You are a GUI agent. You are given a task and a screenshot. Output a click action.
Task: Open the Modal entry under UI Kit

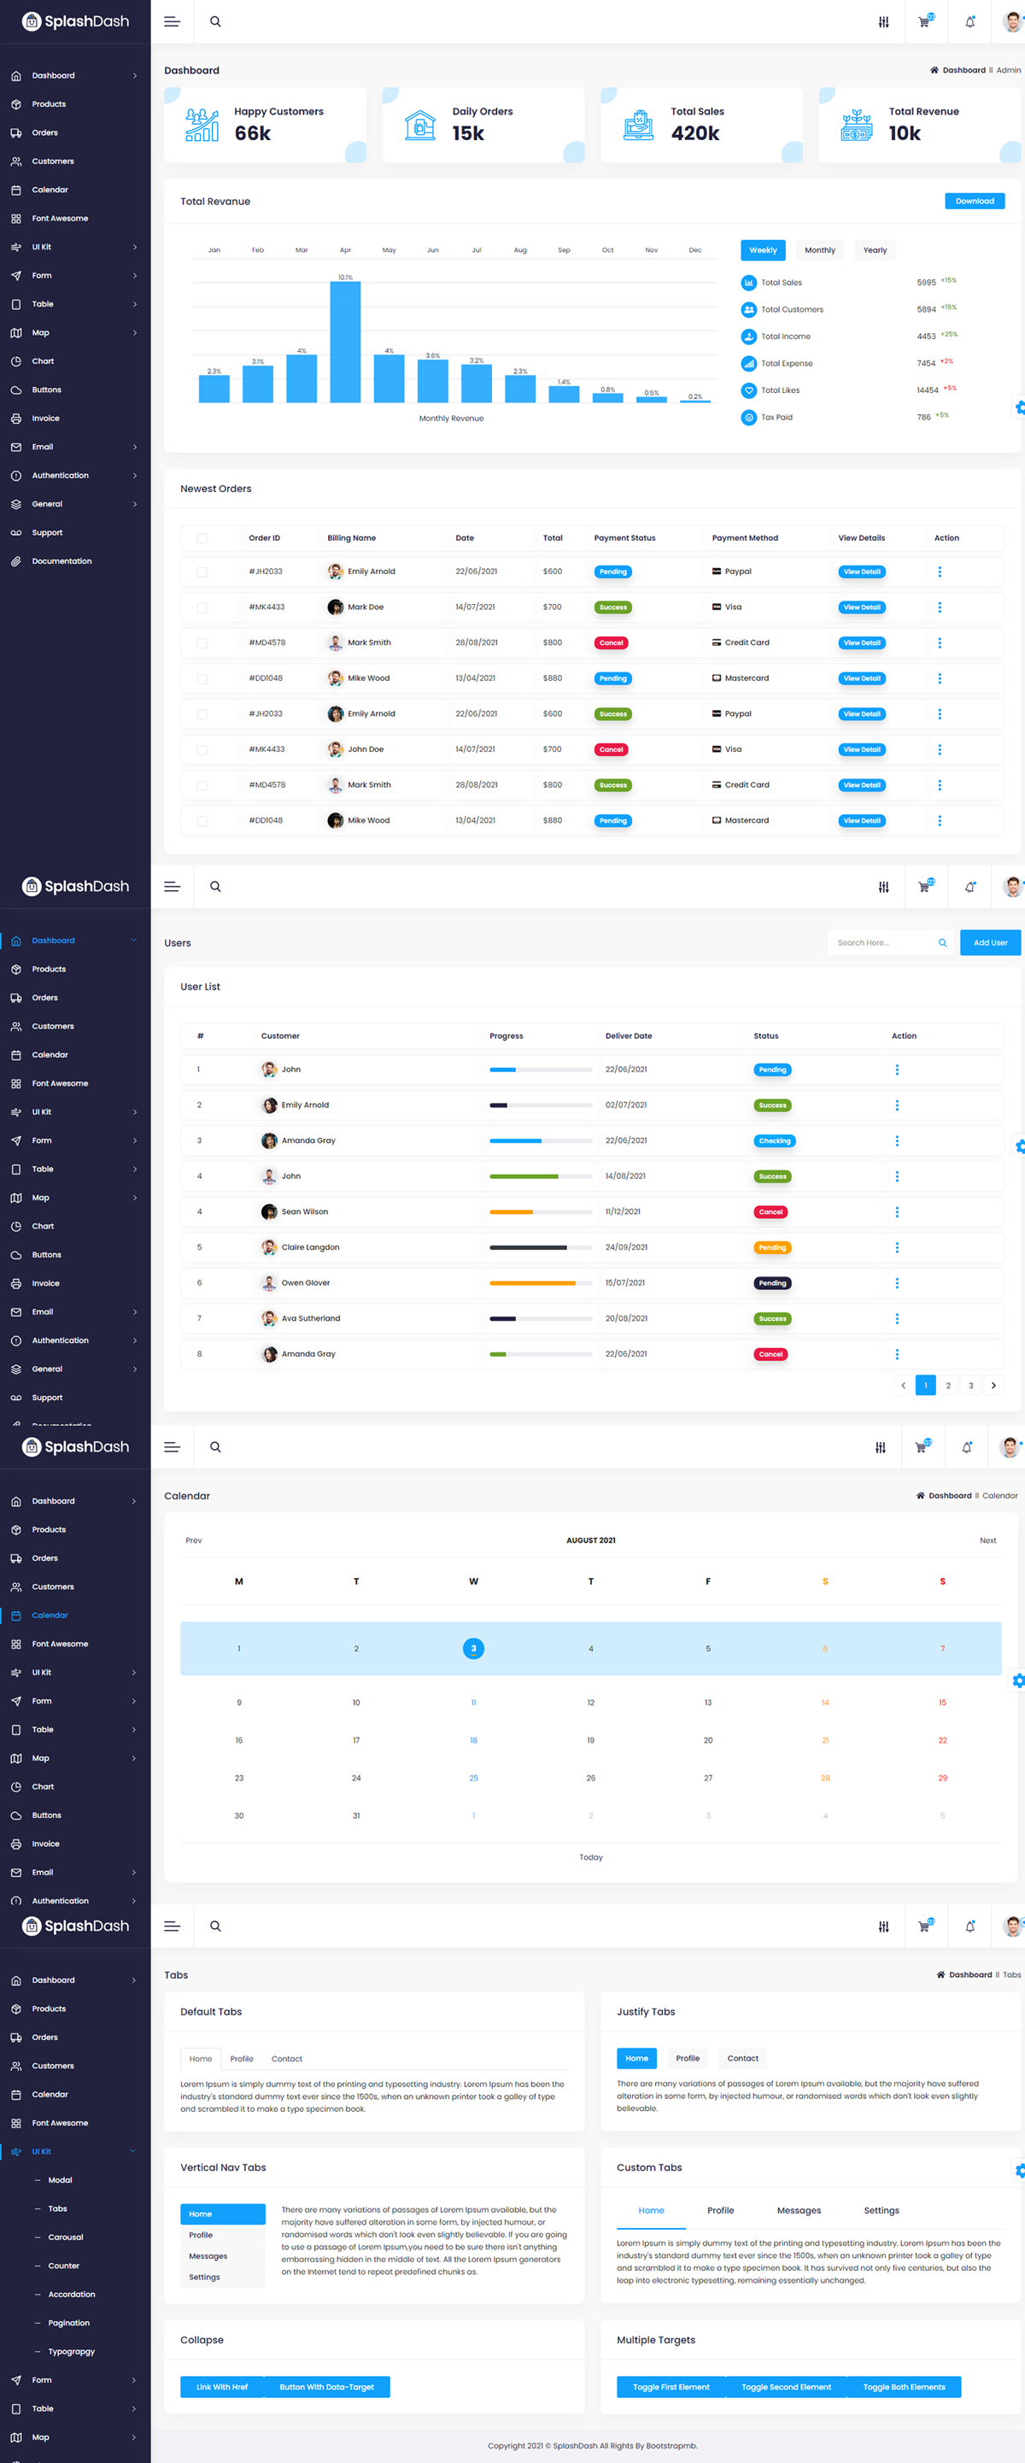[61, 2180]
